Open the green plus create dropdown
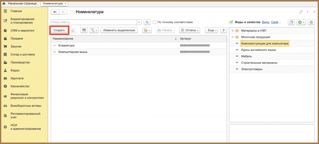This screenshot has height=144, width=319. tap(301, 22)
